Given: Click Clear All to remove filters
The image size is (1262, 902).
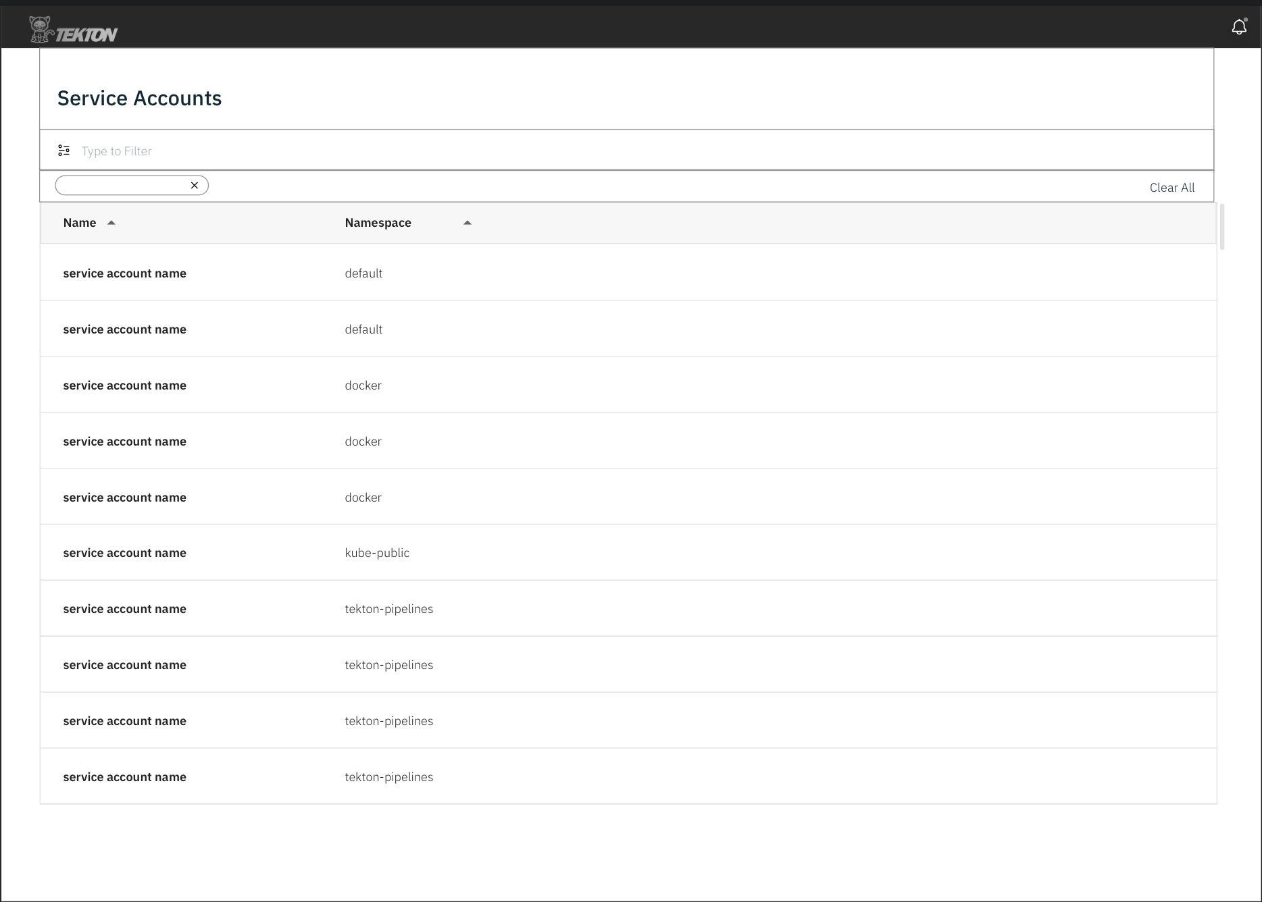Looking at the screenshot, I should tap(1171, 187).
